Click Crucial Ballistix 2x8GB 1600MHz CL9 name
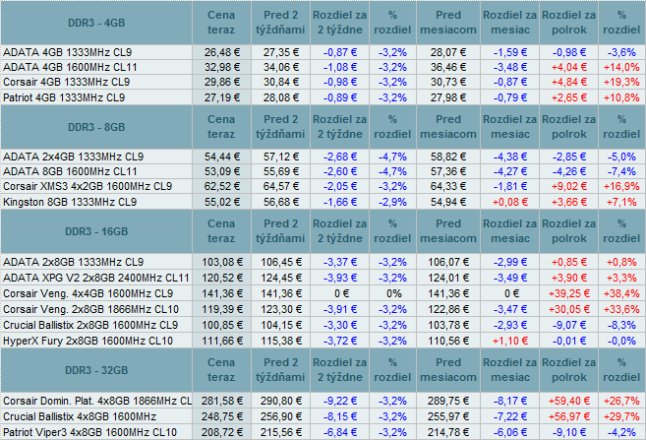 [90, 325]
